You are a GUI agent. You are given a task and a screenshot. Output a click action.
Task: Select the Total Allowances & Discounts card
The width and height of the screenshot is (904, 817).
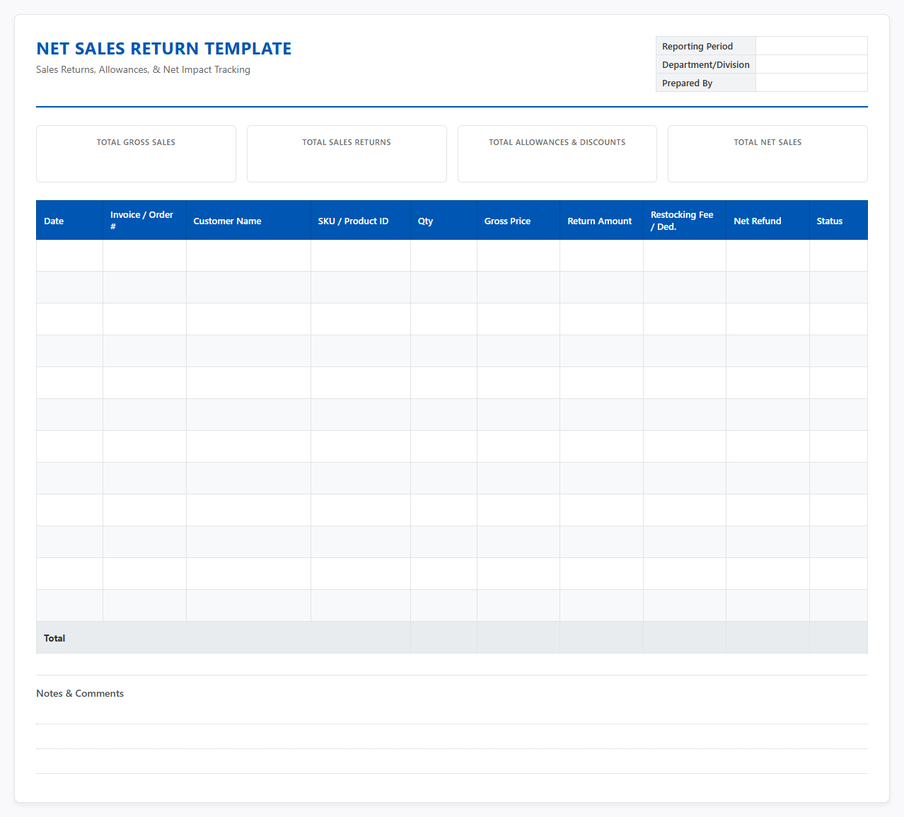click(557, 154)
